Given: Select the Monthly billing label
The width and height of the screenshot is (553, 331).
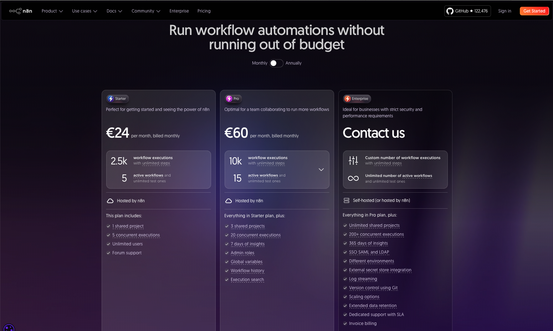Looking at the screenshot, I should [x=260, y=63].
